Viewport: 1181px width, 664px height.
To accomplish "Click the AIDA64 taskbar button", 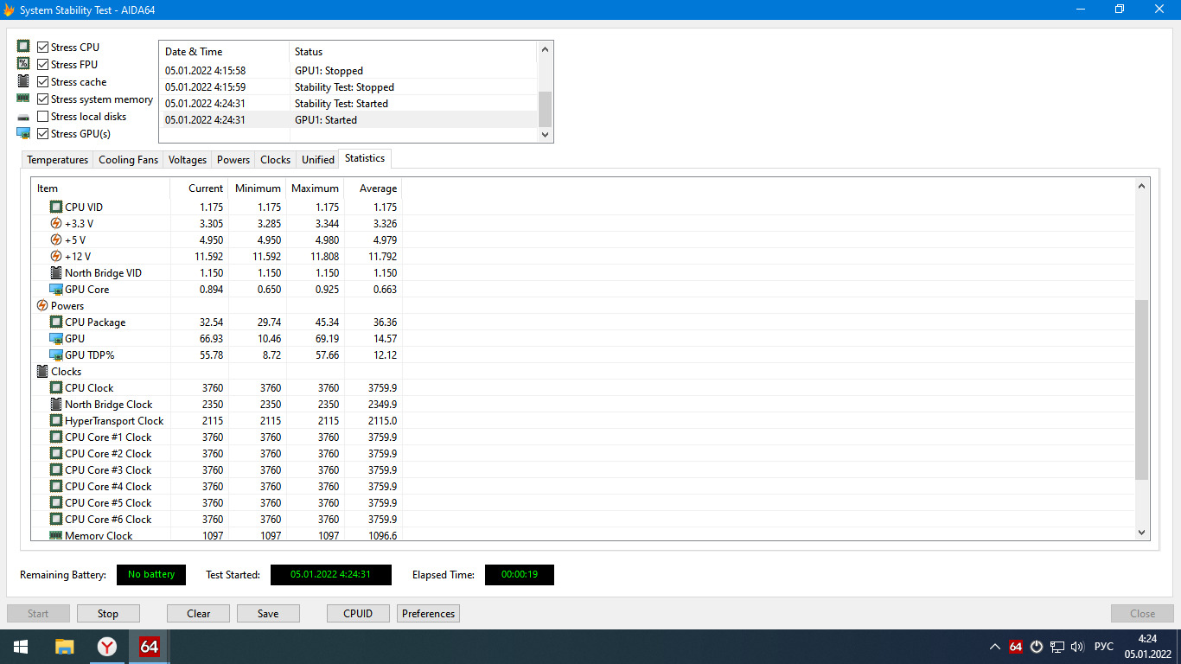I will click(x=150, y=647).
